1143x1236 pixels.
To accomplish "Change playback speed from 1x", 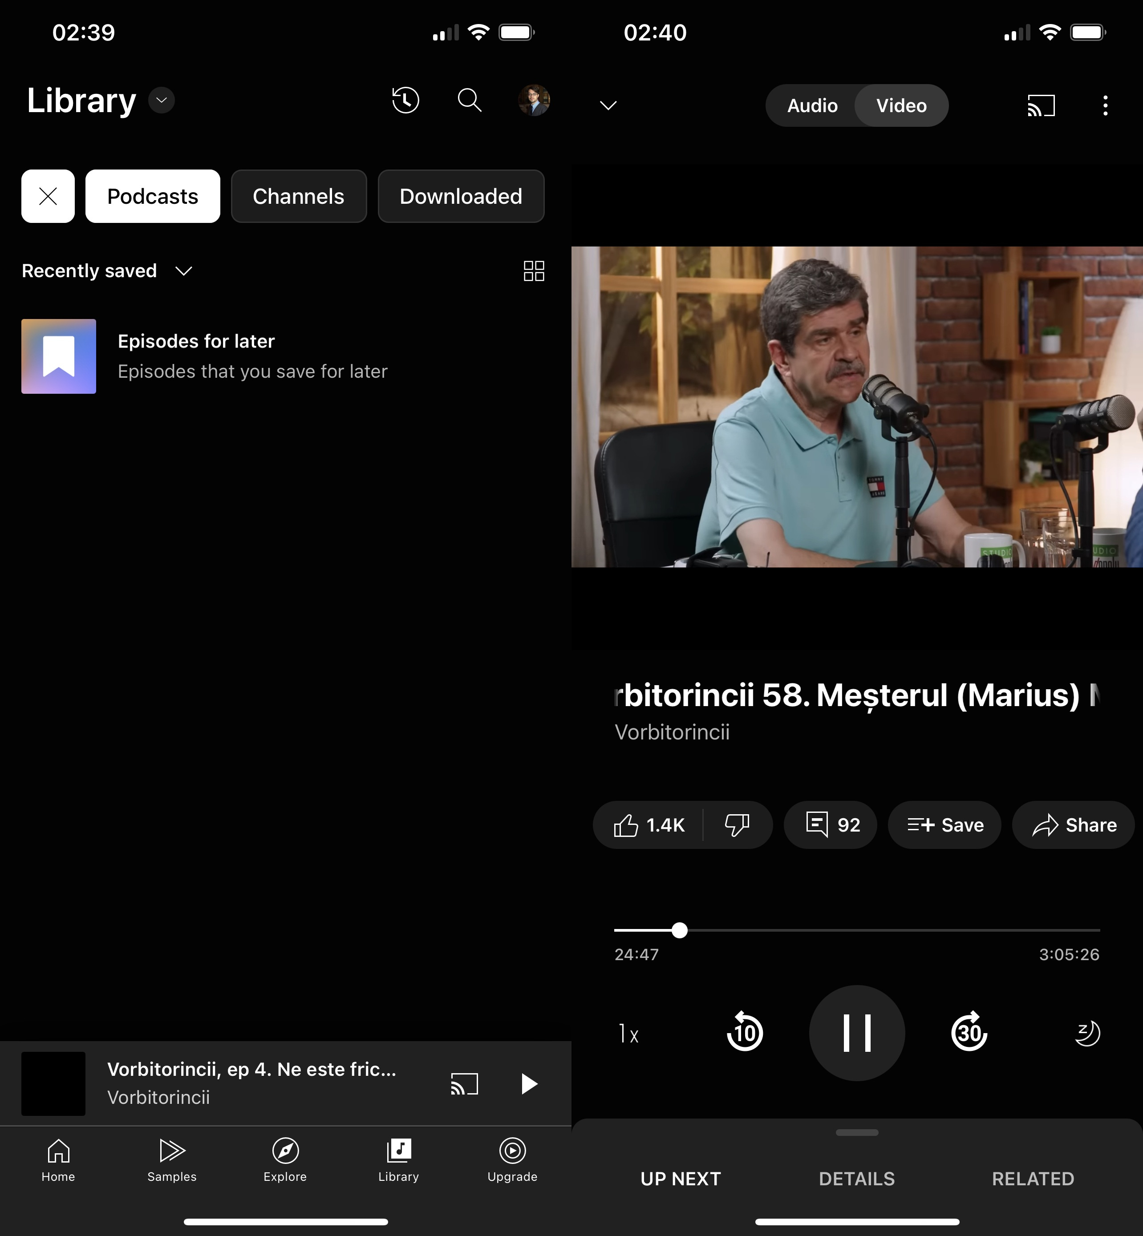I will click(x=629, y=1033).
